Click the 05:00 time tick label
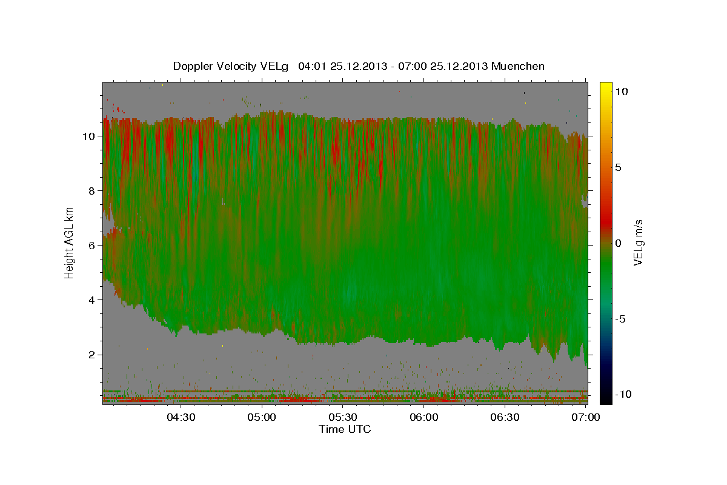727x485 pixels. click(x=262, y=417)
